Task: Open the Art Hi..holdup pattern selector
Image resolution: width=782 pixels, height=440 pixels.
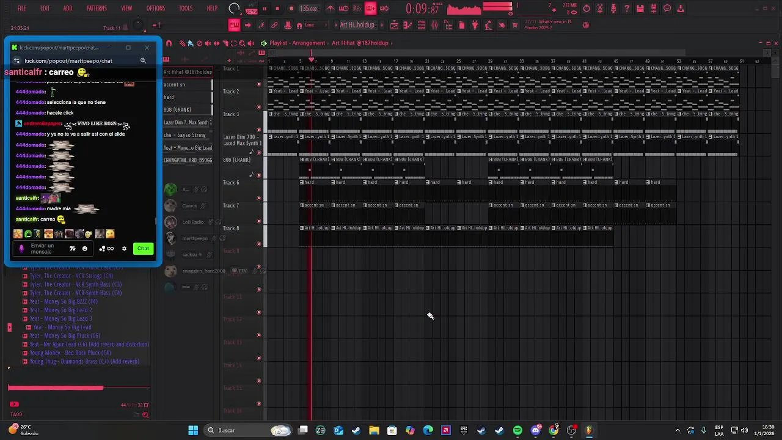Action: tap(357, 25)
